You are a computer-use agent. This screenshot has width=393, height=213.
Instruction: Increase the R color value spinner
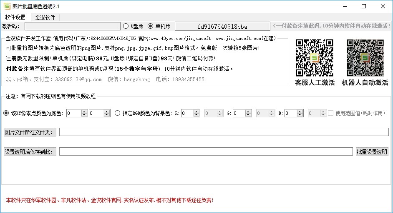pos(196,111)
